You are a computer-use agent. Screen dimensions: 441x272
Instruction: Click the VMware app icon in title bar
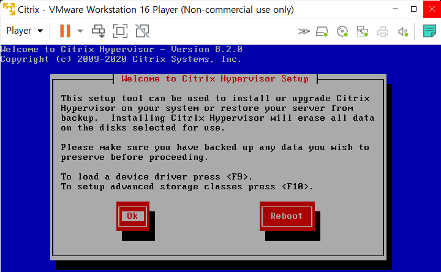point(9,9)
